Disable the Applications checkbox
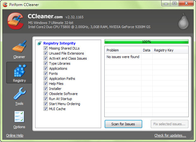 pyautogui.click(x=46, y=68)
